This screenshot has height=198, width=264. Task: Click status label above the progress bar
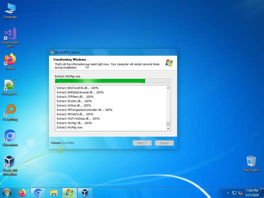tap(68, 76)
